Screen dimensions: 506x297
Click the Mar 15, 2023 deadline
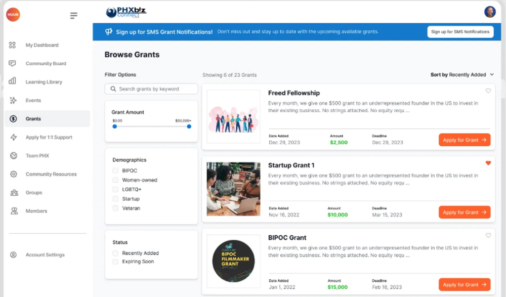pyautogui.click(x=387, y=215)
